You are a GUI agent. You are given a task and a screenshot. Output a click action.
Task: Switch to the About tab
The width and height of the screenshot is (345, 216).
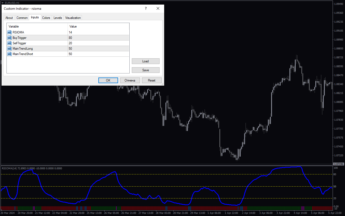tap(9, 18)
